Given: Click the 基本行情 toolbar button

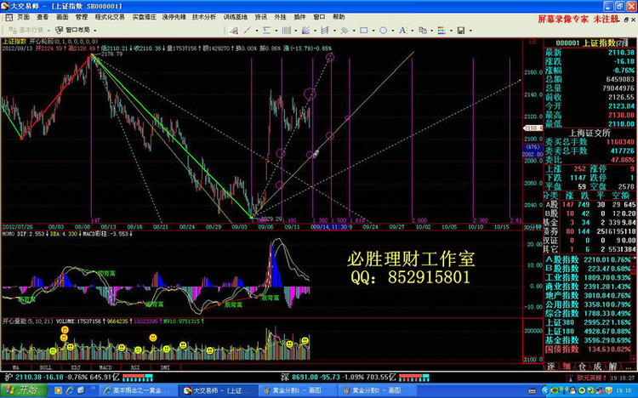Looking at the screenshot, I should coord(26,27).
